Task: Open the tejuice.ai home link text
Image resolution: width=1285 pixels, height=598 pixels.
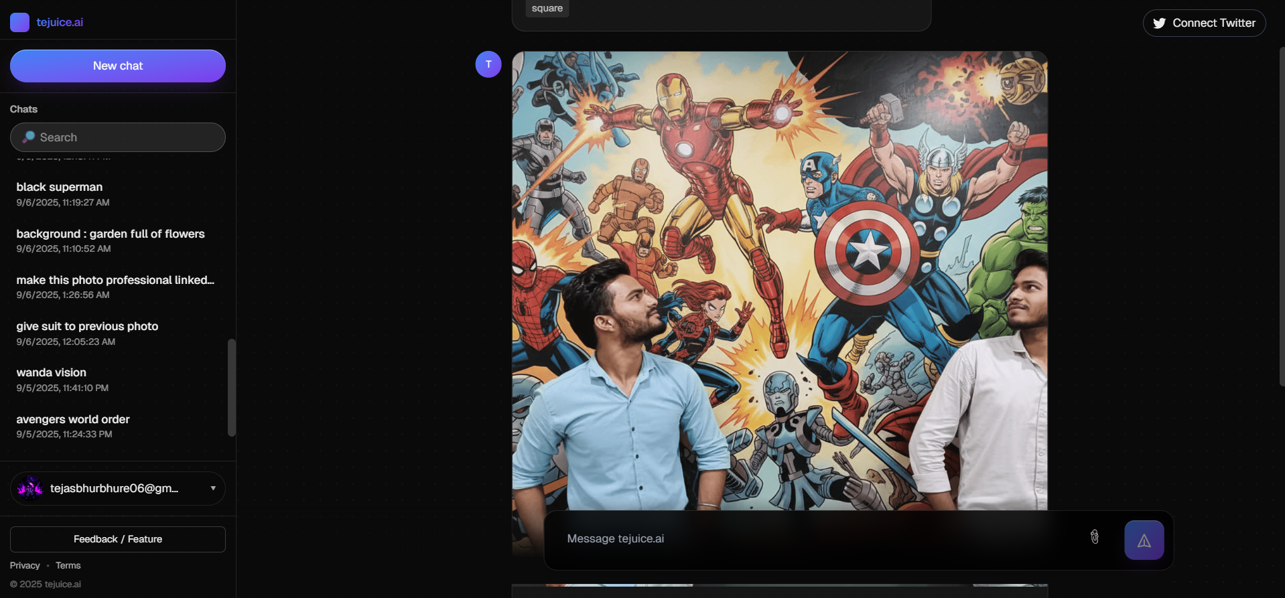Action: point(60,22)
